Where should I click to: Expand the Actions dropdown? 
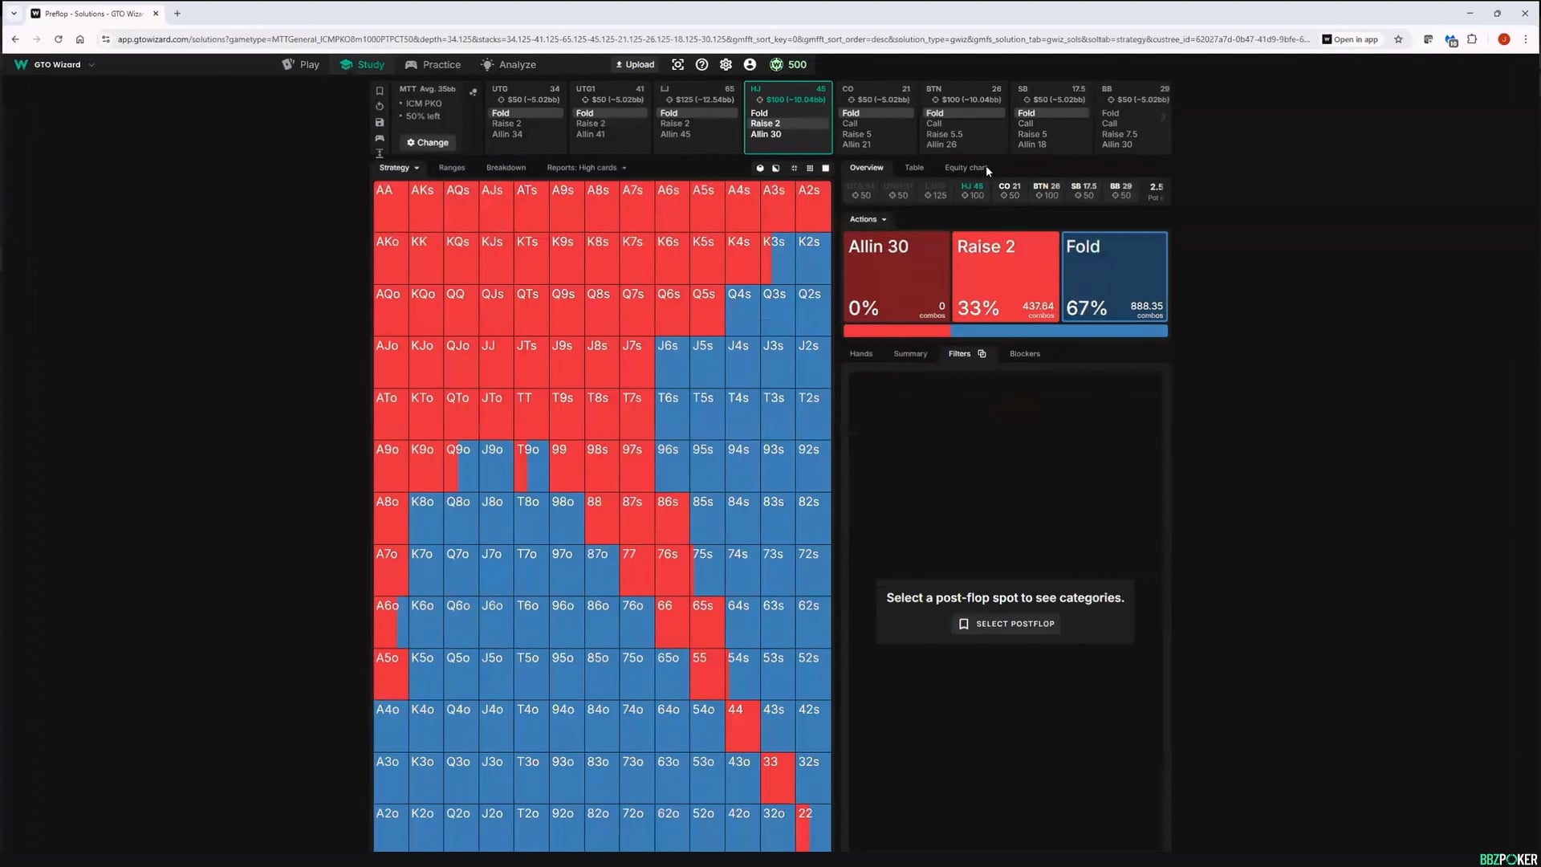(868, 219)
